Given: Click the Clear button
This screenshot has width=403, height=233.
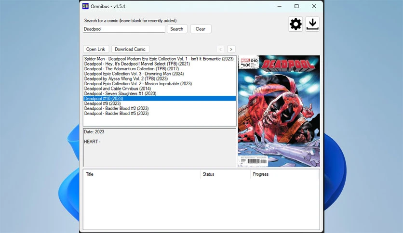Looking at the screenshot, I should (201, 29).
